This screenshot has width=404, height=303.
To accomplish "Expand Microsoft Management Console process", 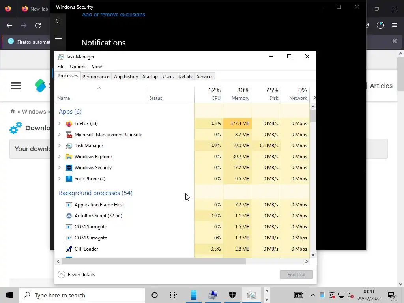I will (x=59, y=135).
